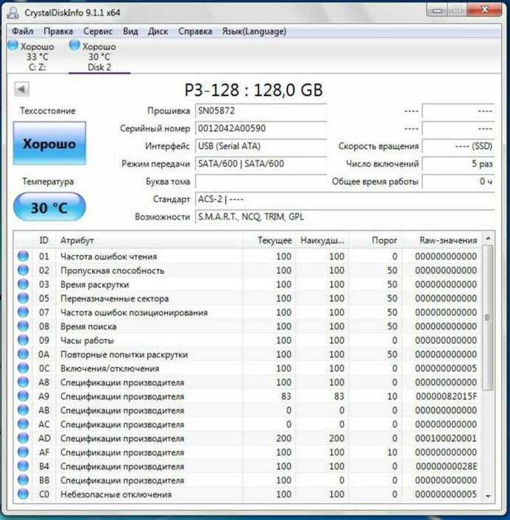Click status icon of attribute C0
Image resolution: width=510 pixels, height=520 pixels.
pyautogui.click(x=23, y=494)
